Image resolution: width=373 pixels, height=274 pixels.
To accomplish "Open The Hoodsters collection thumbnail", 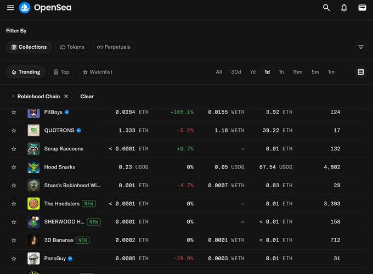I will [33, 204].
